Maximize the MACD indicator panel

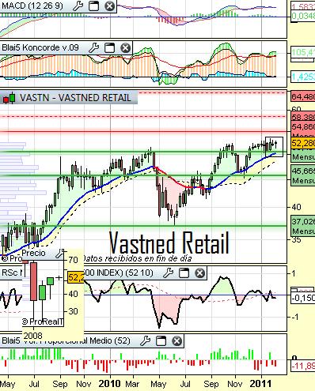[93, 6]
